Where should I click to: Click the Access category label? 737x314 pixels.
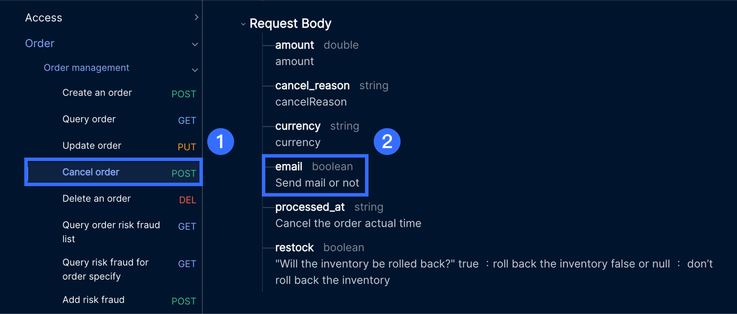pos(44,18)
